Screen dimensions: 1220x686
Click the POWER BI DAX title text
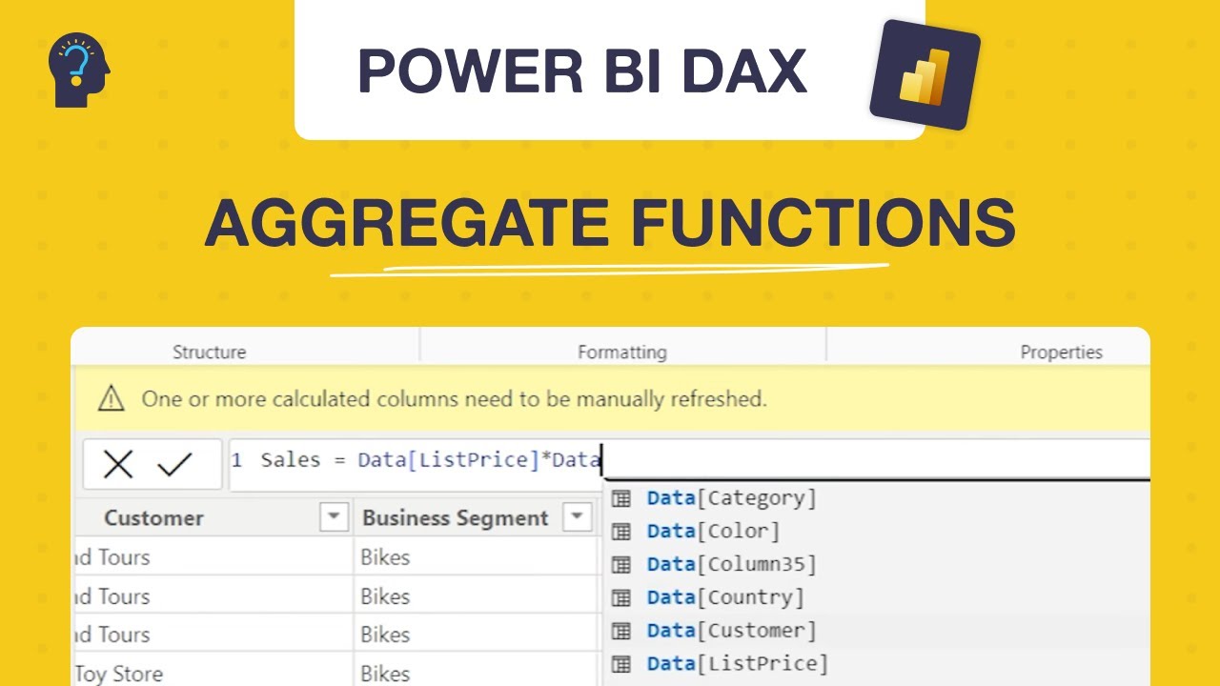point(582,71)
